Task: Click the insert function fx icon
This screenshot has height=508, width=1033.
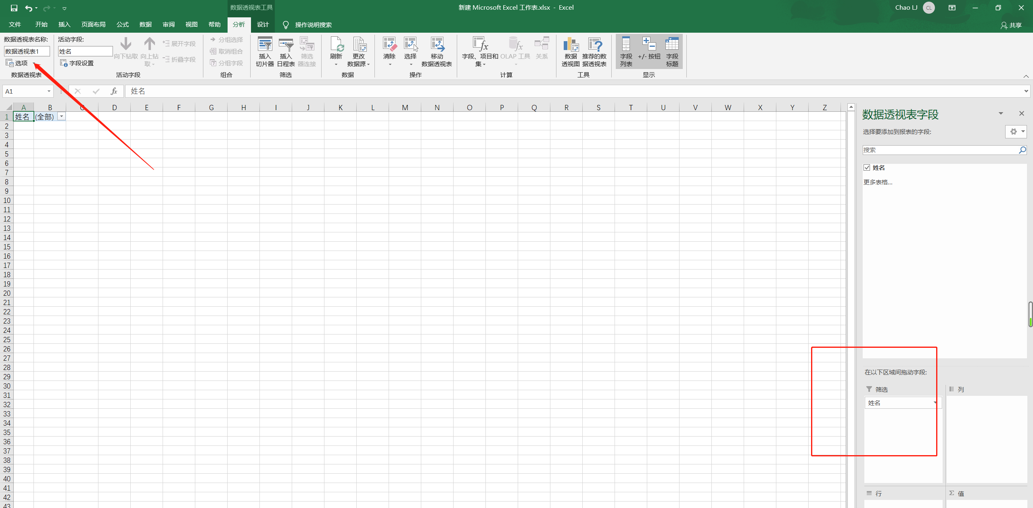Action: [114, 91]
